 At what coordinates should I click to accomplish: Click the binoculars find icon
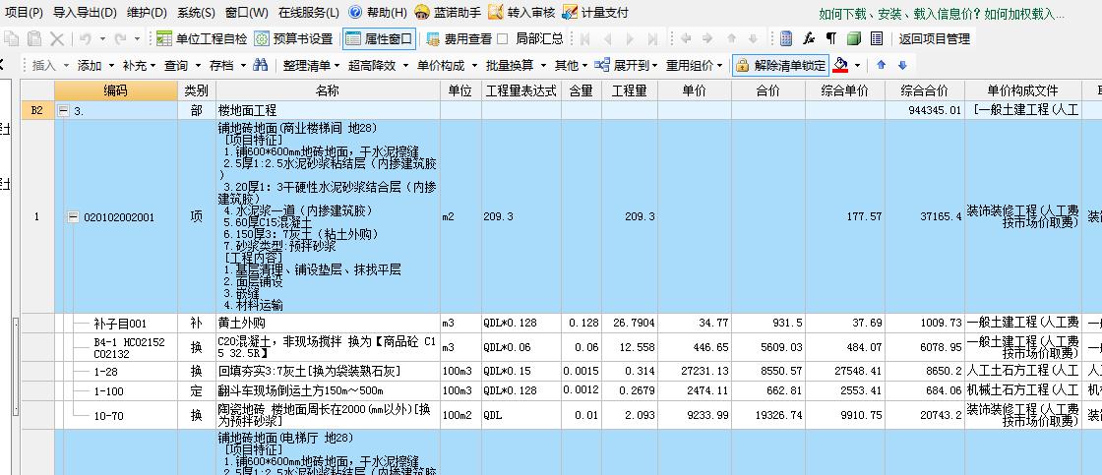(261, 65)
